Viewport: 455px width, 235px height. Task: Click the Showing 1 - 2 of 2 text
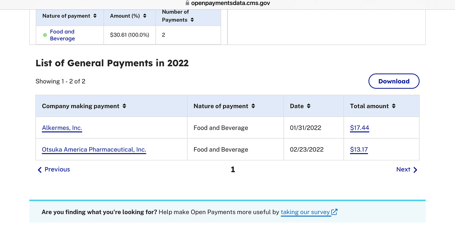pyautogui.click(x=61, y=81)
